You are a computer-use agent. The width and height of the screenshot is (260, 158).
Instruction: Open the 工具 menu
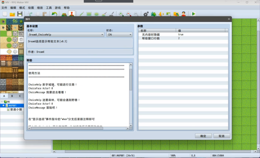(x=49, y=7)
